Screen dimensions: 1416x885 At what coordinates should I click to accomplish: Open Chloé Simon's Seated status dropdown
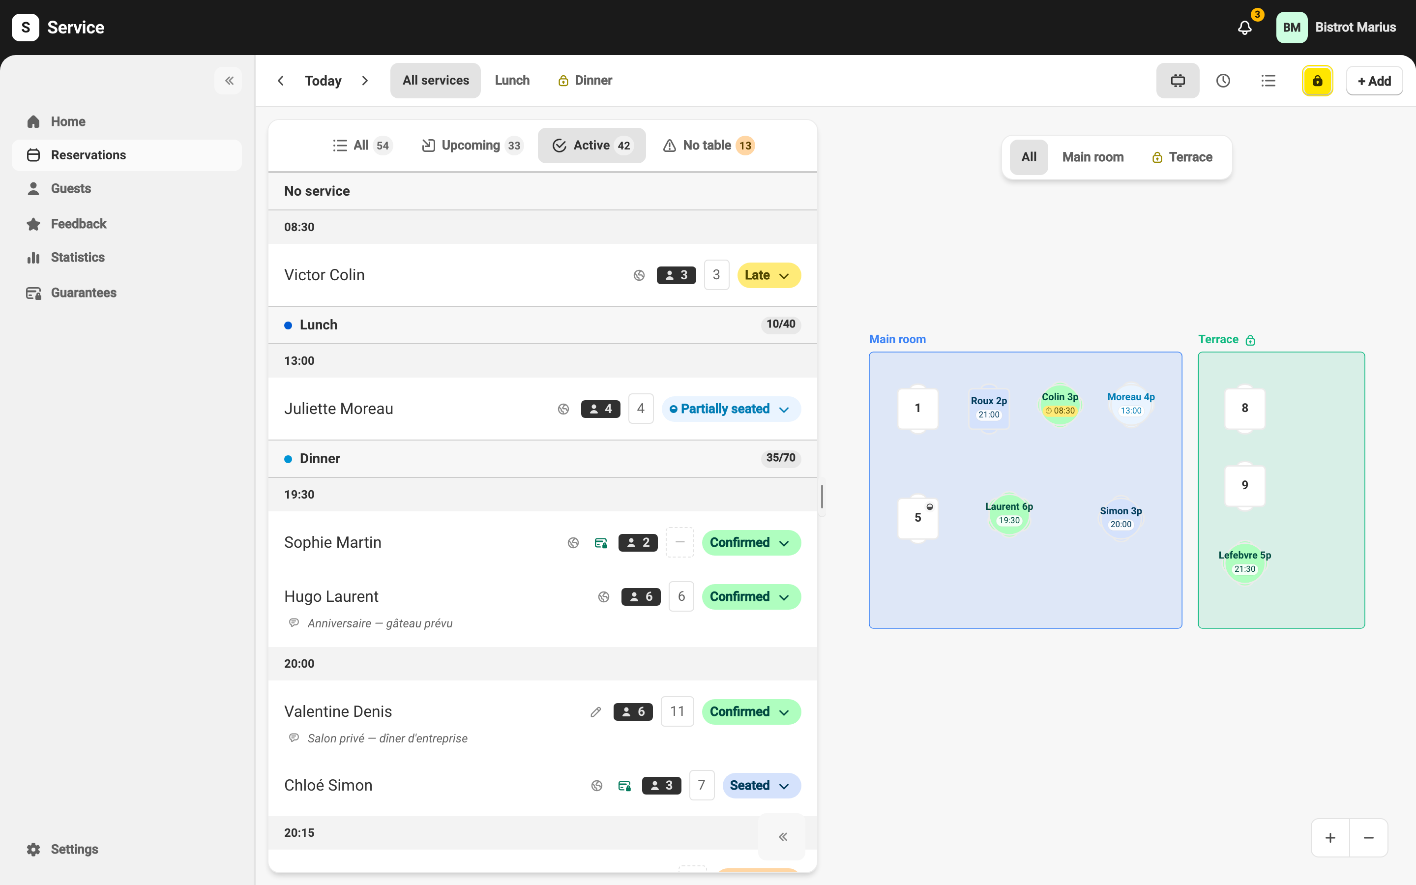(x=761, y=786)
